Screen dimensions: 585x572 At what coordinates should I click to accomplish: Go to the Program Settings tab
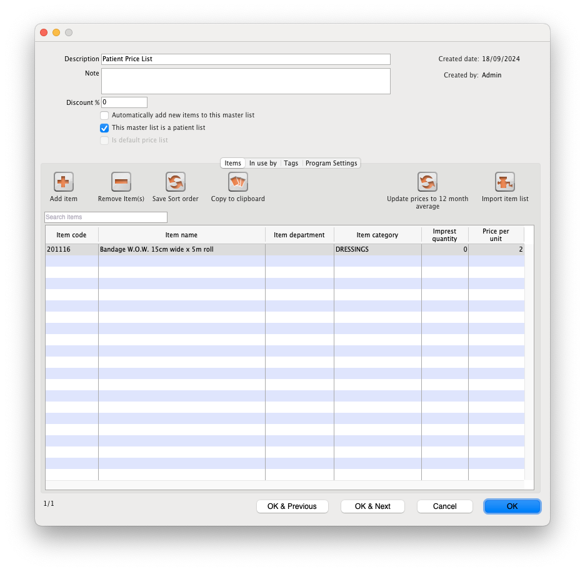click(x=331, y=163)
